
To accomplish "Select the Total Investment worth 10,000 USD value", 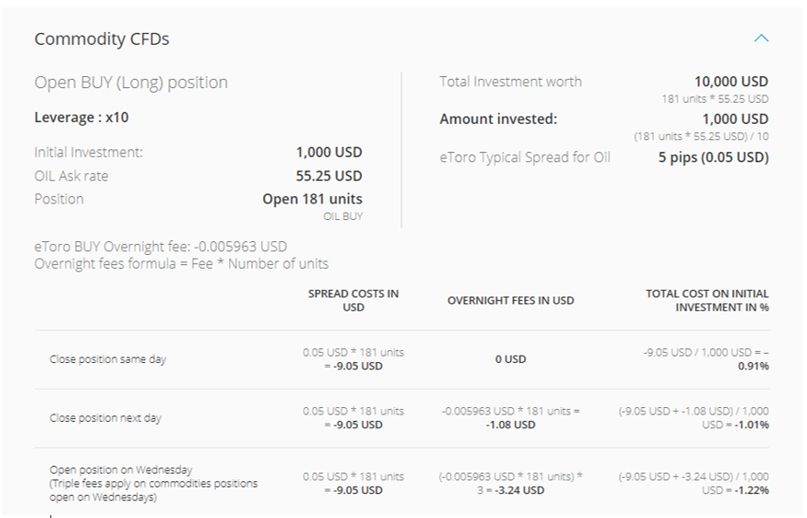I will pyautogui.click(x=731, y=82).
